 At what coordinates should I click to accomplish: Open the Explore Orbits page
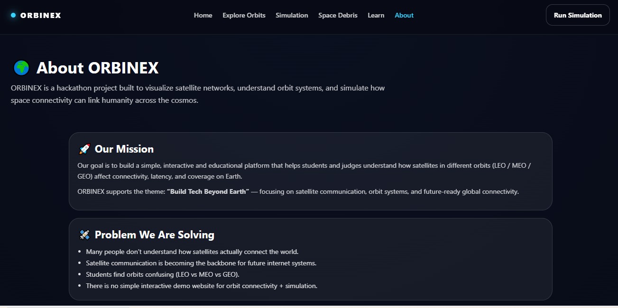tap(244, 15)
